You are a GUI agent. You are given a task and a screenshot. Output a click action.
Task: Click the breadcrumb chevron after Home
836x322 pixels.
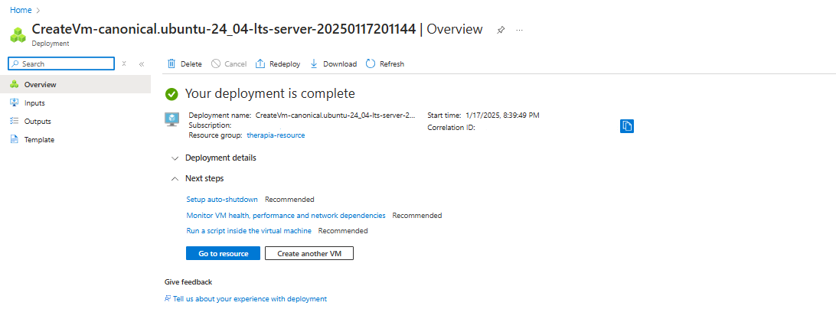coord(38,10)
